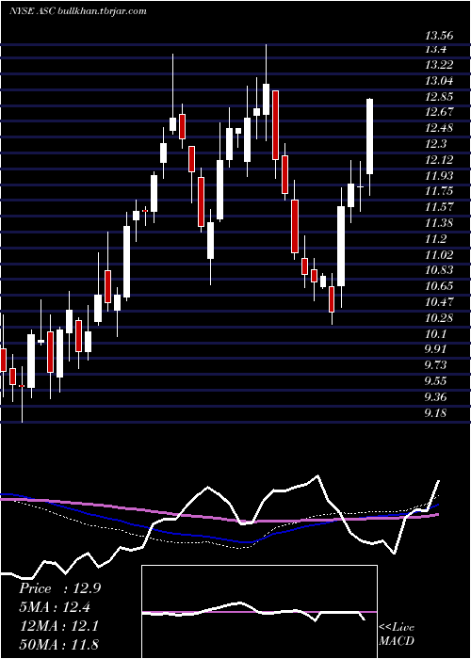Click the highest-wick white candle near 13.56

(x=266, y=99)
